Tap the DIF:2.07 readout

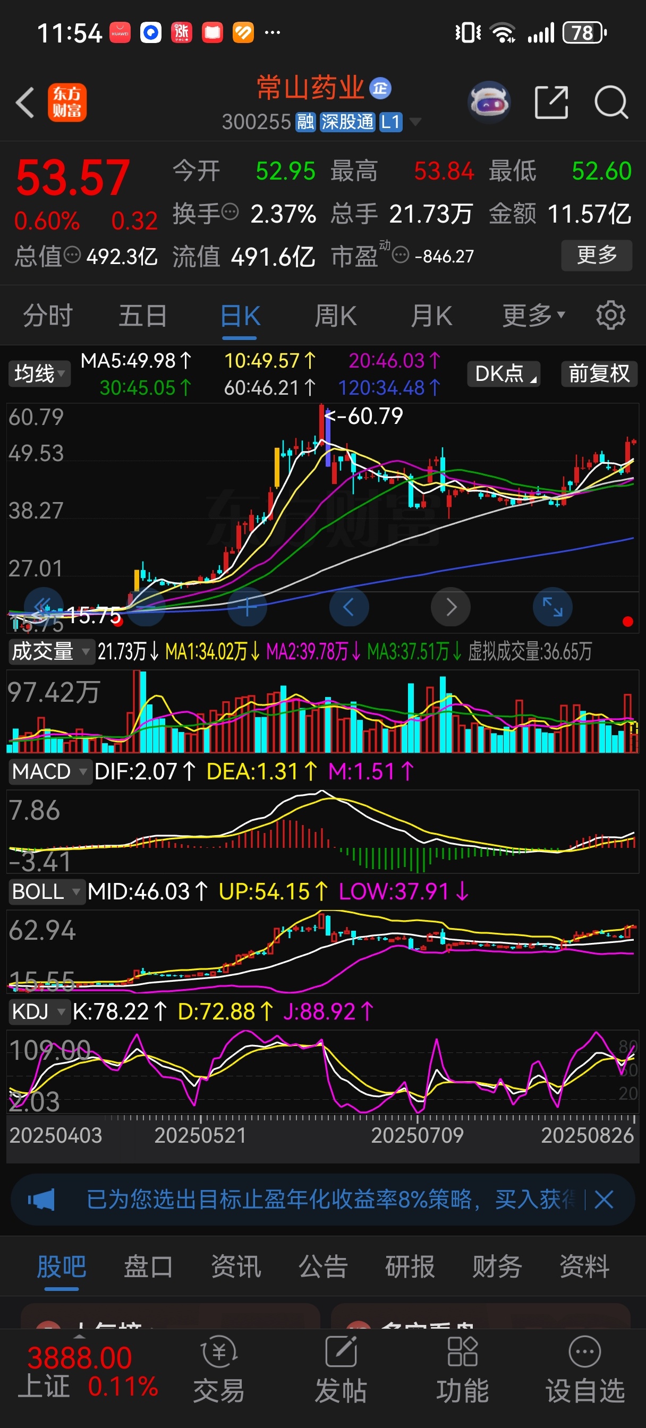145,772
